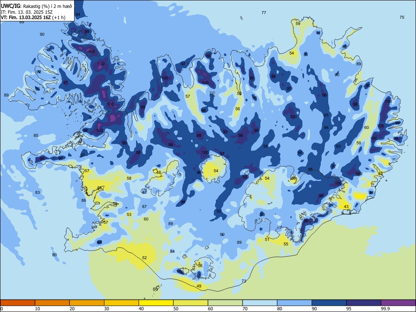Click the humidity value '75' in northeast corner
416x312 pixels.
coord(402,17)
